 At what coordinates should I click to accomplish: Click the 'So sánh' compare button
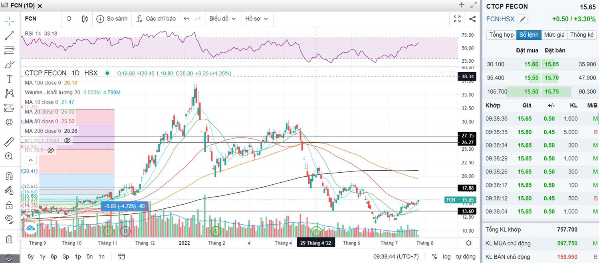coord(112,19)
